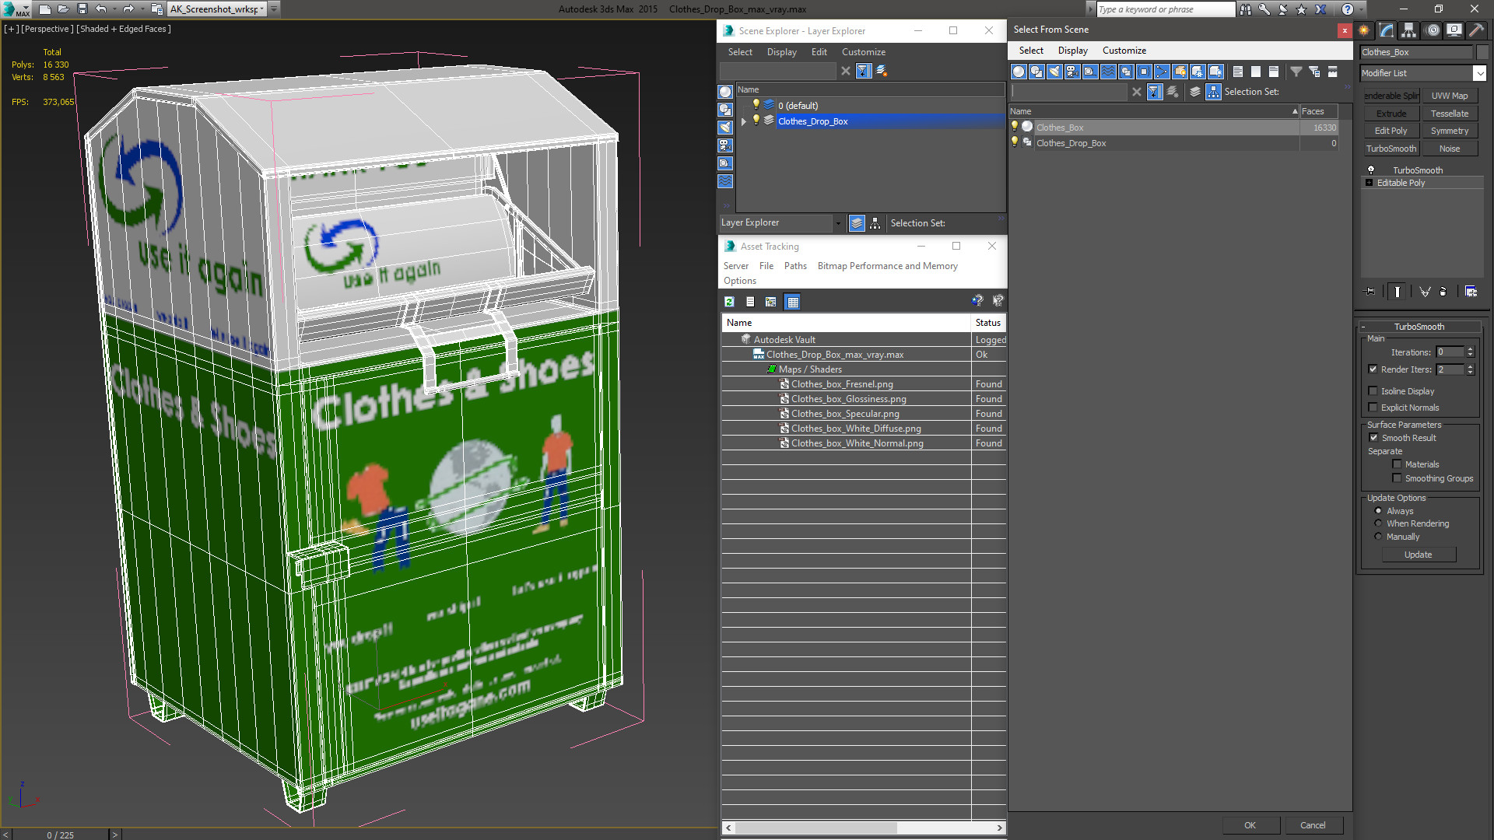The height and width of the screenshot is (840, 1494).
Task: Click the TurboSmooth Update button
Action: pos(1418,555)
